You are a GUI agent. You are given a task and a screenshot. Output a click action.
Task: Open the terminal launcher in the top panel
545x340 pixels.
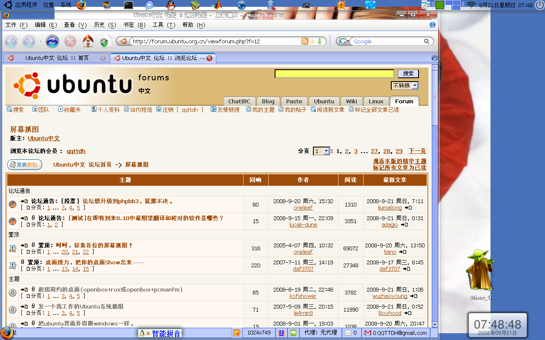(129, 5)
